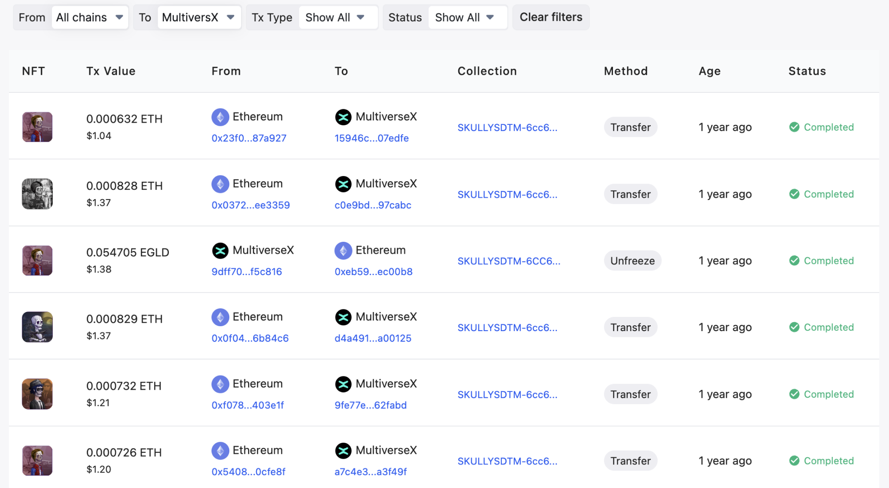Open NFT thumbnail in 0.054705 EGLD row
This screenshot has height=488, width=889.
(x=37, y=260)
